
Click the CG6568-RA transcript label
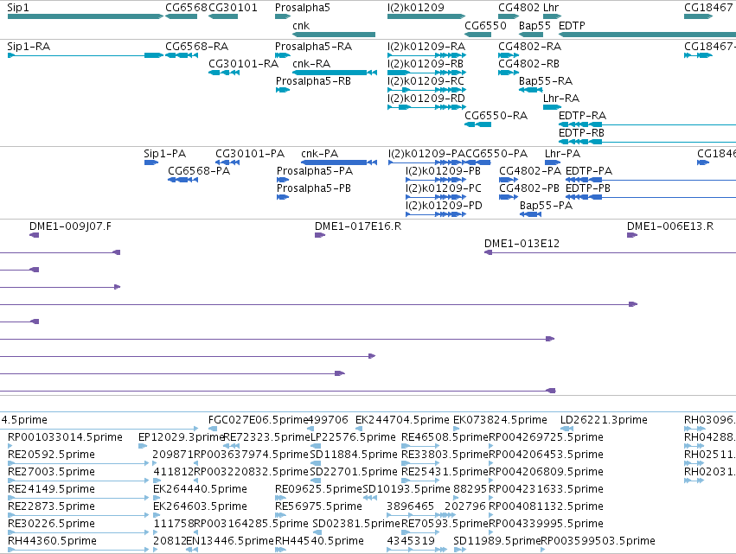pos(196,47)
